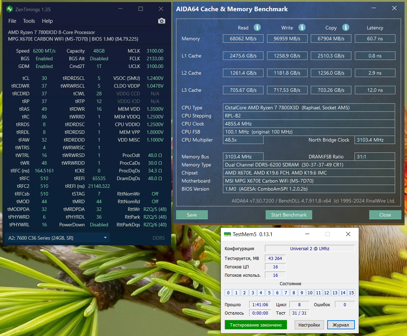Click Speed value 6200 MT/s in ZenTimings

[44, 51]
